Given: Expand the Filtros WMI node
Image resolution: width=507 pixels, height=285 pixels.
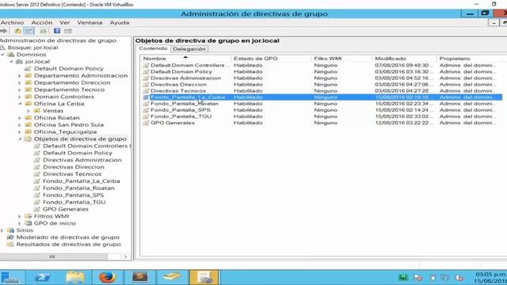Looking at the screenshot, I should pos(20,216).
